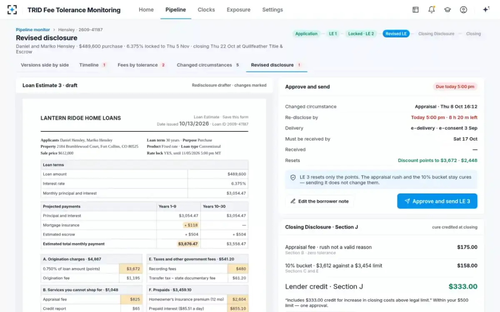Open the Exposure menu
This screenshot has width=500, height=312.
coord(239,10)
